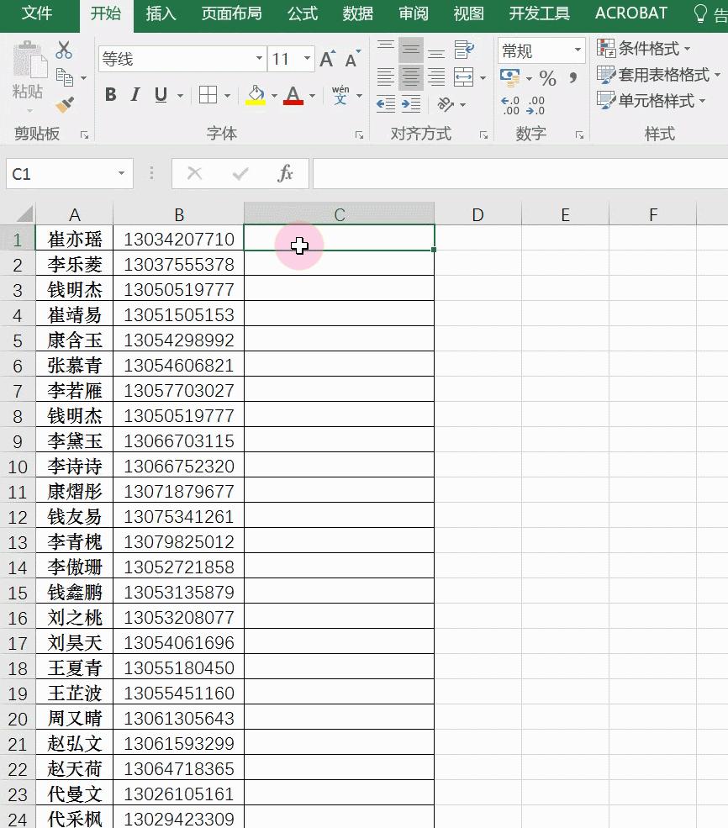Switch to the 页面布局 tab
Image resolution: width=728 pixels, height=828 pixels.
[x=232, y=13]
